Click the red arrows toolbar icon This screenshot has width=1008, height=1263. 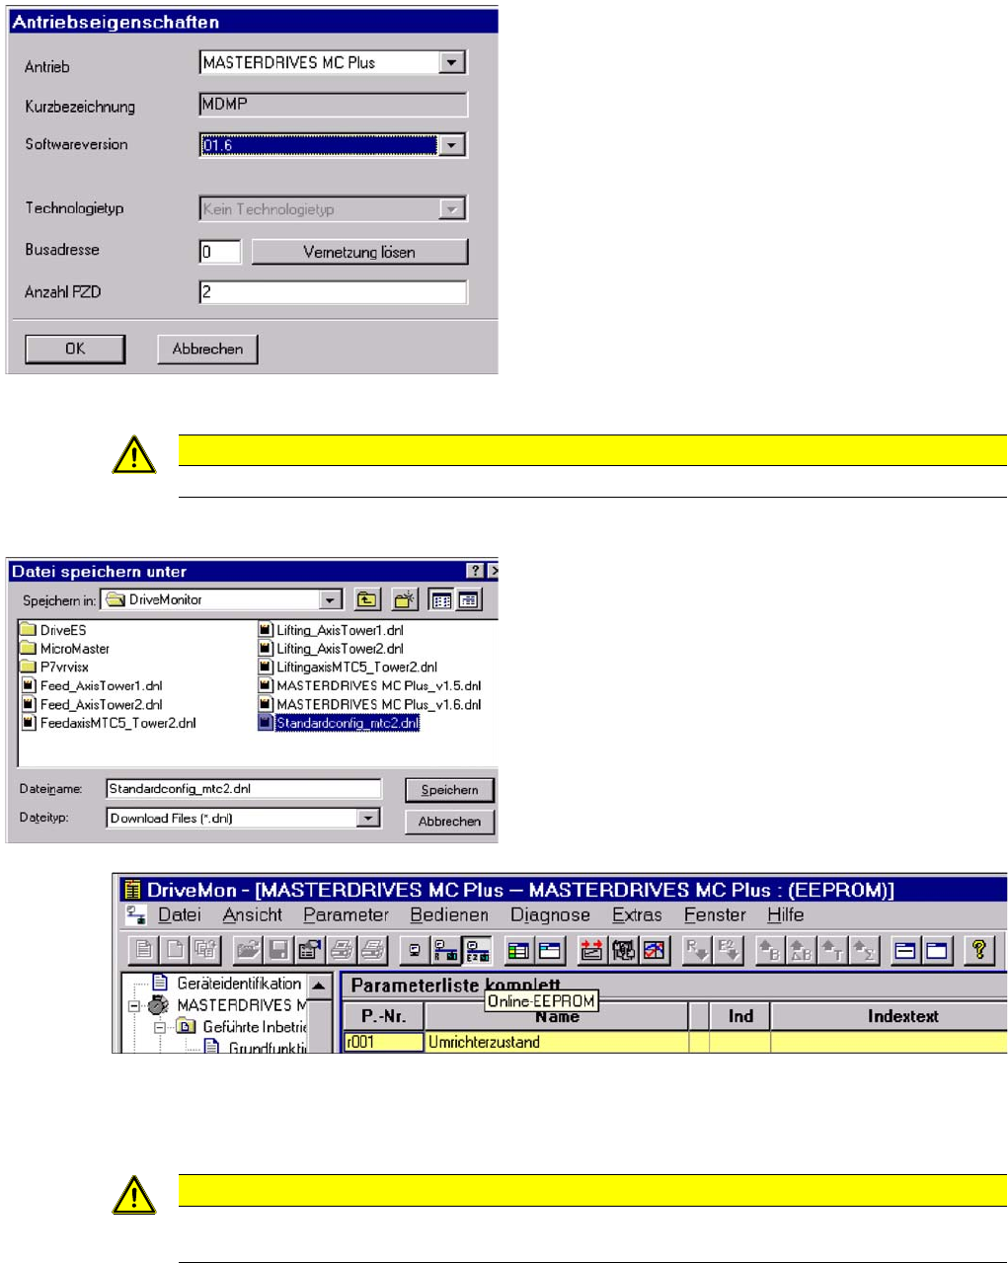591,950
